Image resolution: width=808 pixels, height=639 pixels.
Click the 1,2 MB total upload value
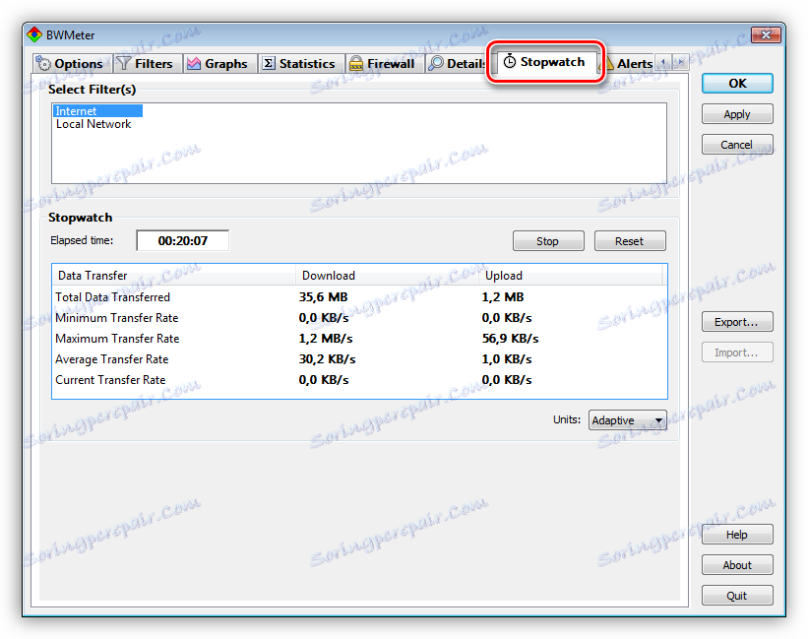[x=503, y=296]
